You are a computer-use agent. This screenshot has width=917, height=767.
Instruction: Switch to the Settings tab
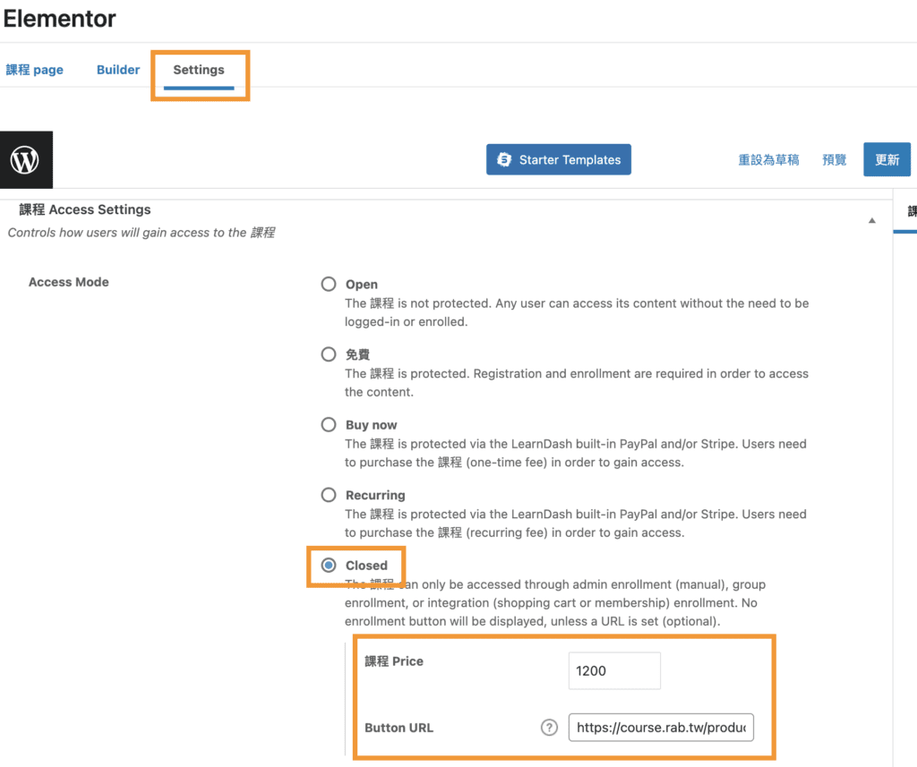tap(199, 70)
